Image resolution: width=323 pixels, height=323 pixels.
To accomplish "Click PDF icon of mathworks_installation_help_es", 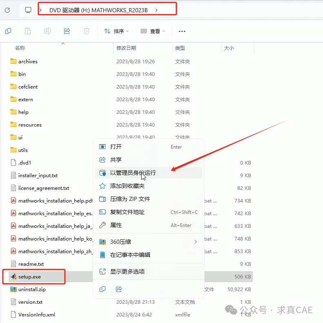I will (13, 213).
